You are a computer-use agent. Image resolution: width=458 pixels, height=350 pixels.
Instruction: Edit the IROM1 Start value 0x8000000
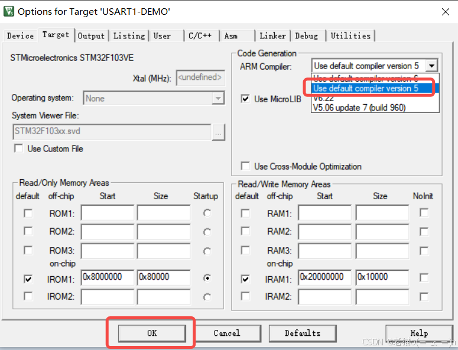(108, 277)
